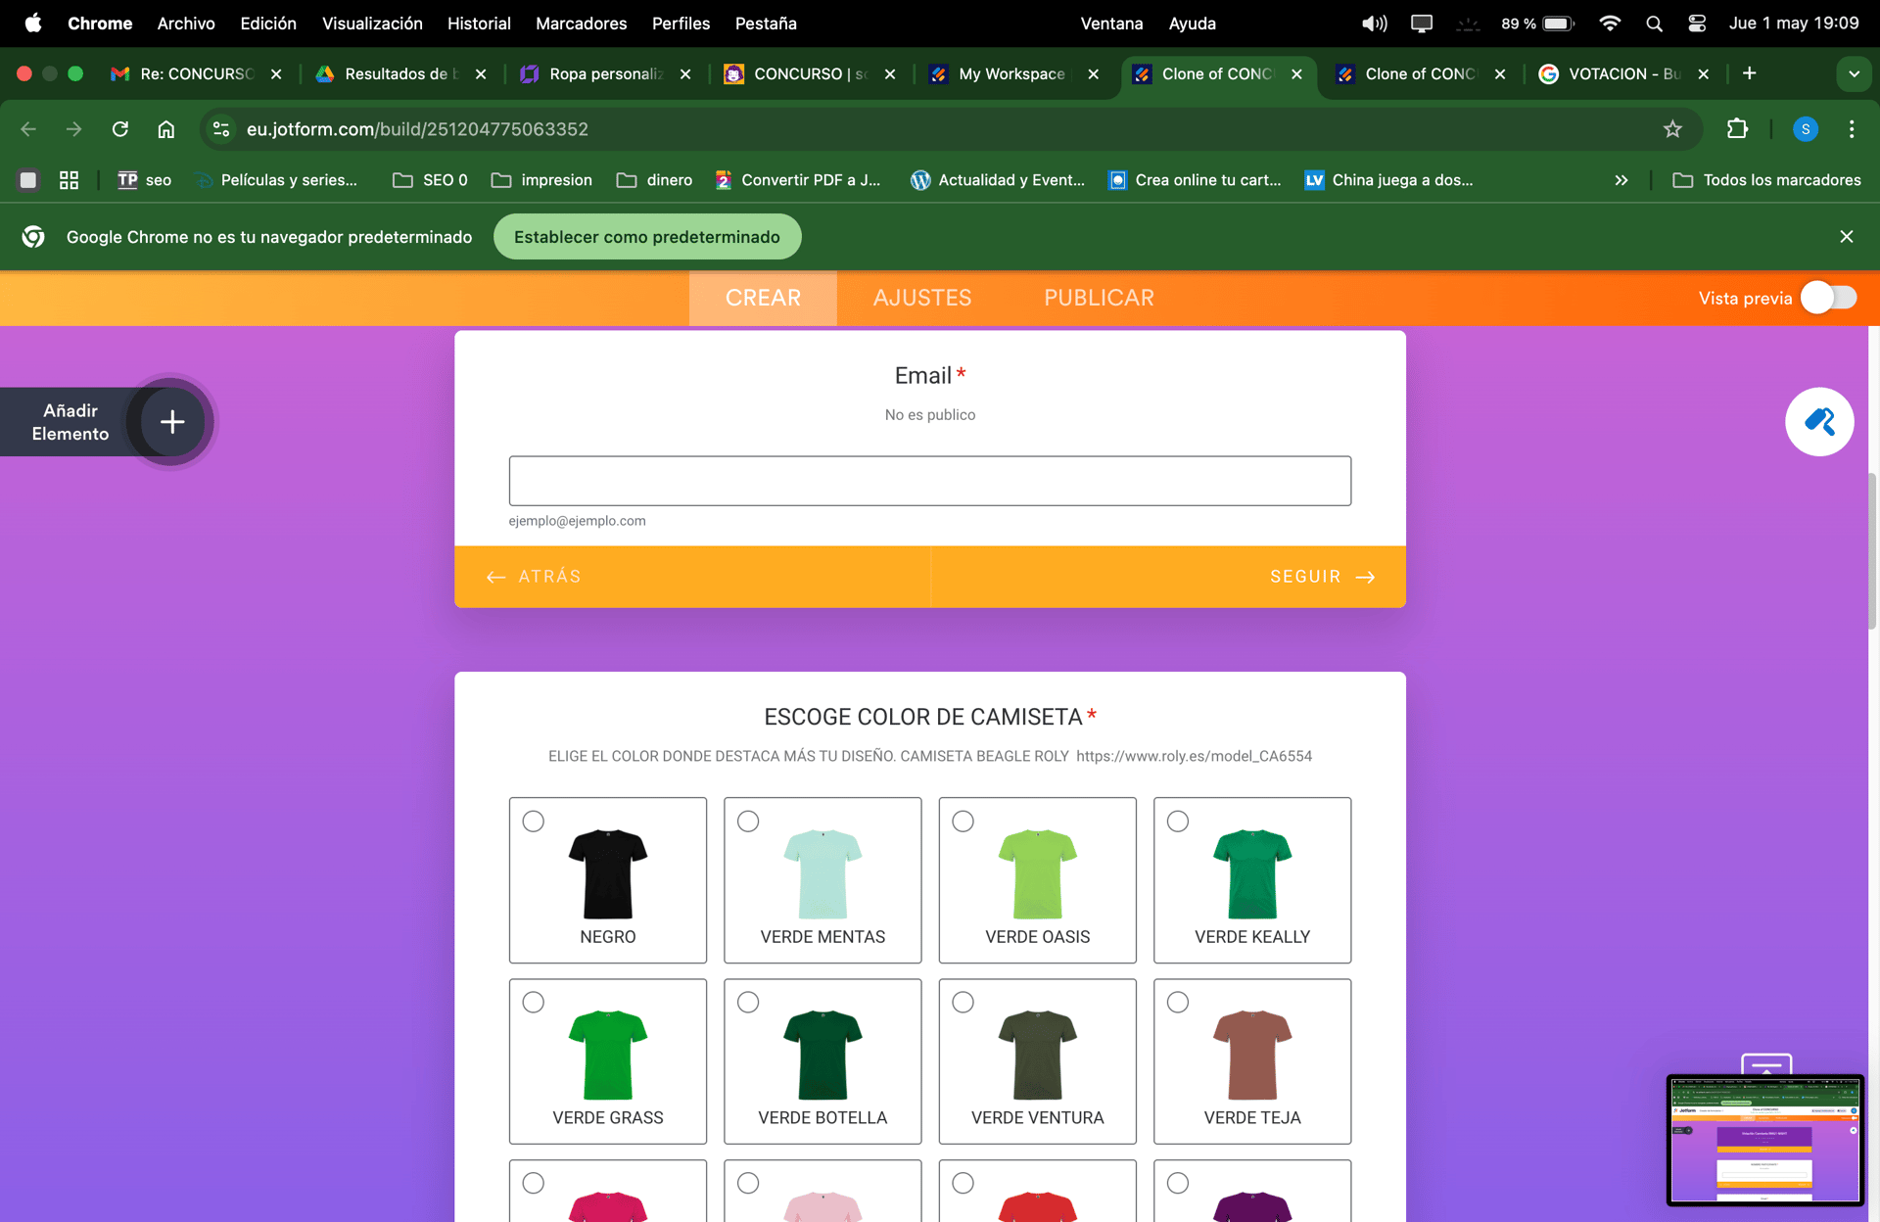Click the browser back arrow
Viewport: 1880px width, 1222px height.
coord(28,129)
